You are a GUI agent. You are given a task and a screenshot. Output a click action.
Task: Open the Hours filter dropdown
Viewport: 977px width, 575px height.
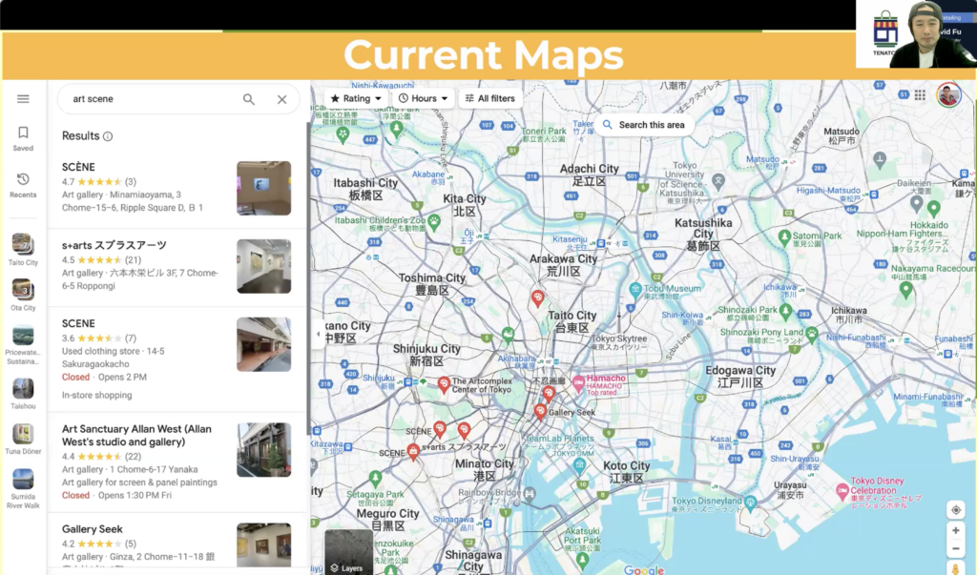[424, 98]
